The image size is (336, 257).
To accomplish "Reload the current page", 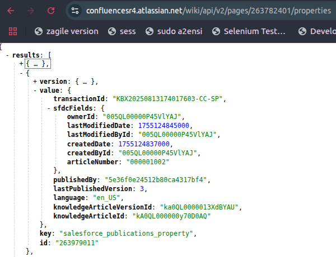I will pos(51,11).
